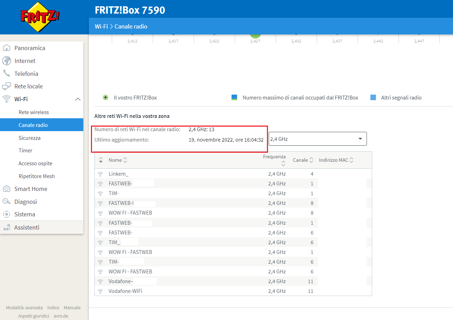Click the Il vostro FRITZ!Box legend marker

pos(106,97)
